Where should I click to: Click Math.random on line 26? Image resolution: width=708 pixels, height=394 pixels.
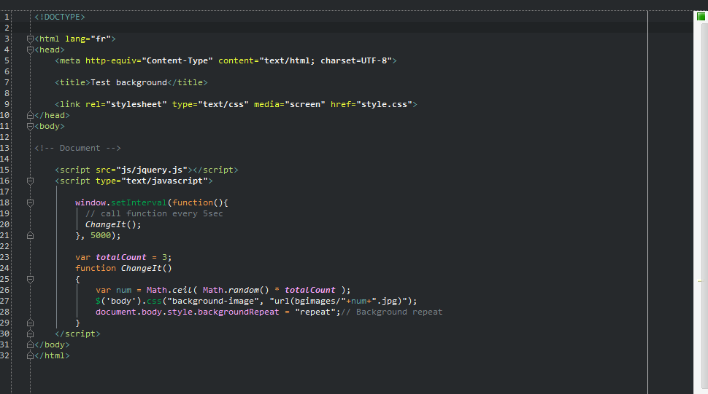pos(231,290)
